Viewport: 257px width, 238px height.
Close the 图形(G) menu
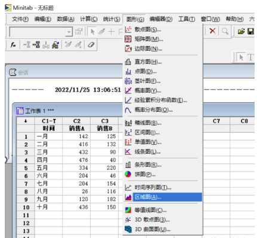[135, 19]
